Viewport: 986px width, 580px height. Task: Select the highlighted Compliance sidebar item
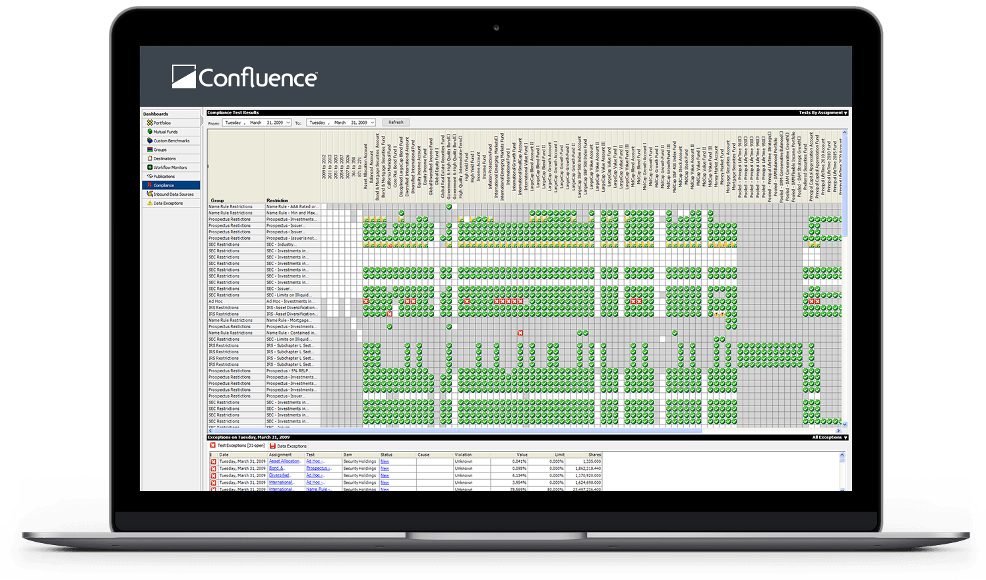tap(164, 185)
